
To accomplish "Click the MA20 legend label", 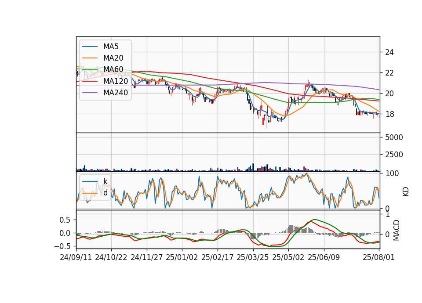I will (x=113, y=58).
